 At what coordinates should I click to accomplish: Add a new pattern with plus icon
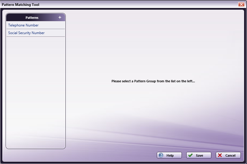point(60,17)
